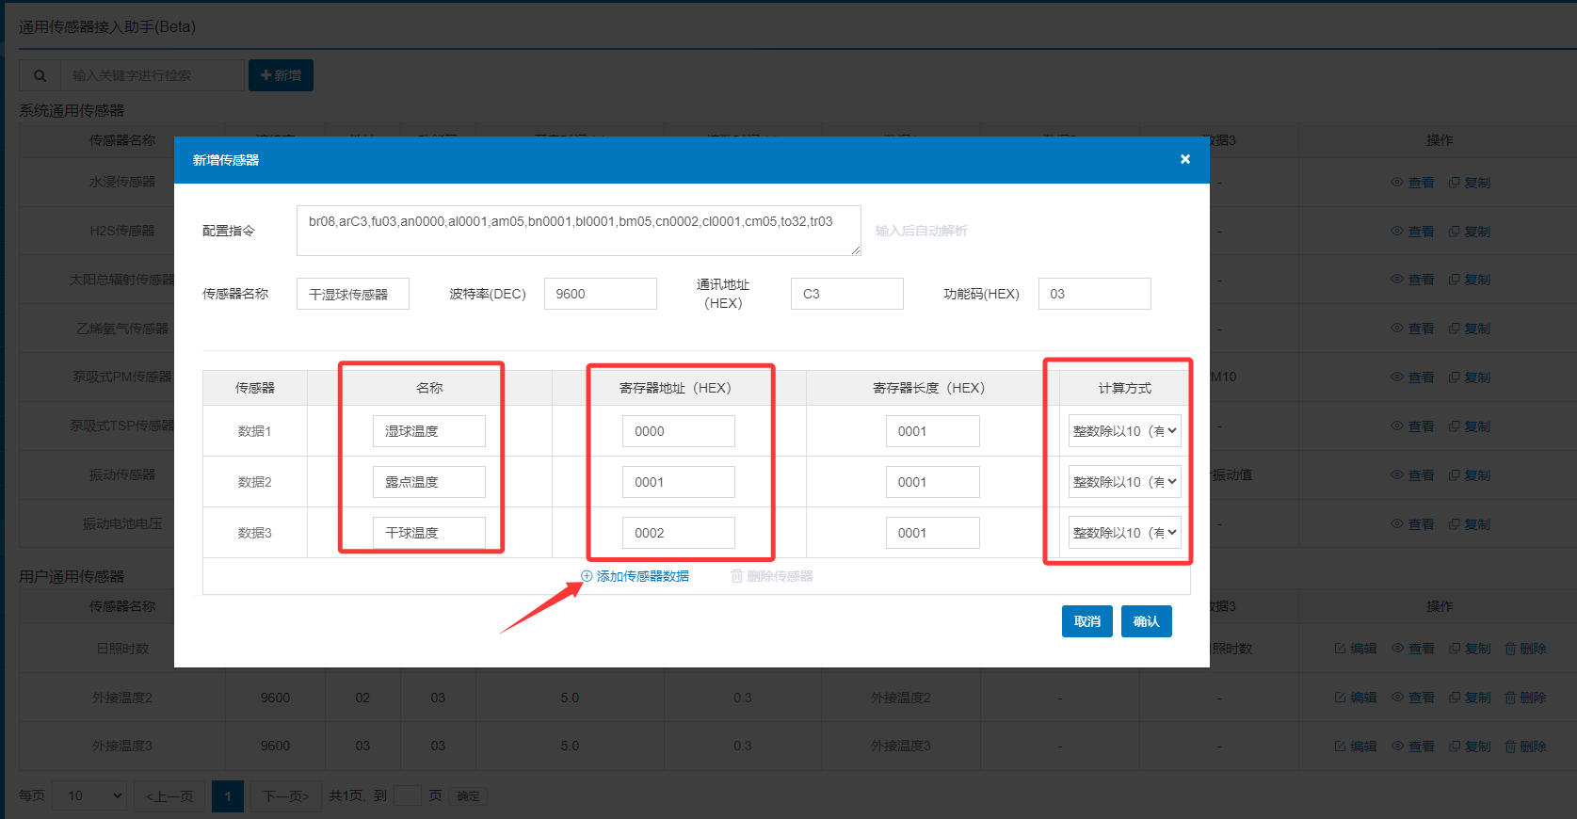Click edit icon in 日照时数 row

pyautogui.click(x=1340, y=649)
